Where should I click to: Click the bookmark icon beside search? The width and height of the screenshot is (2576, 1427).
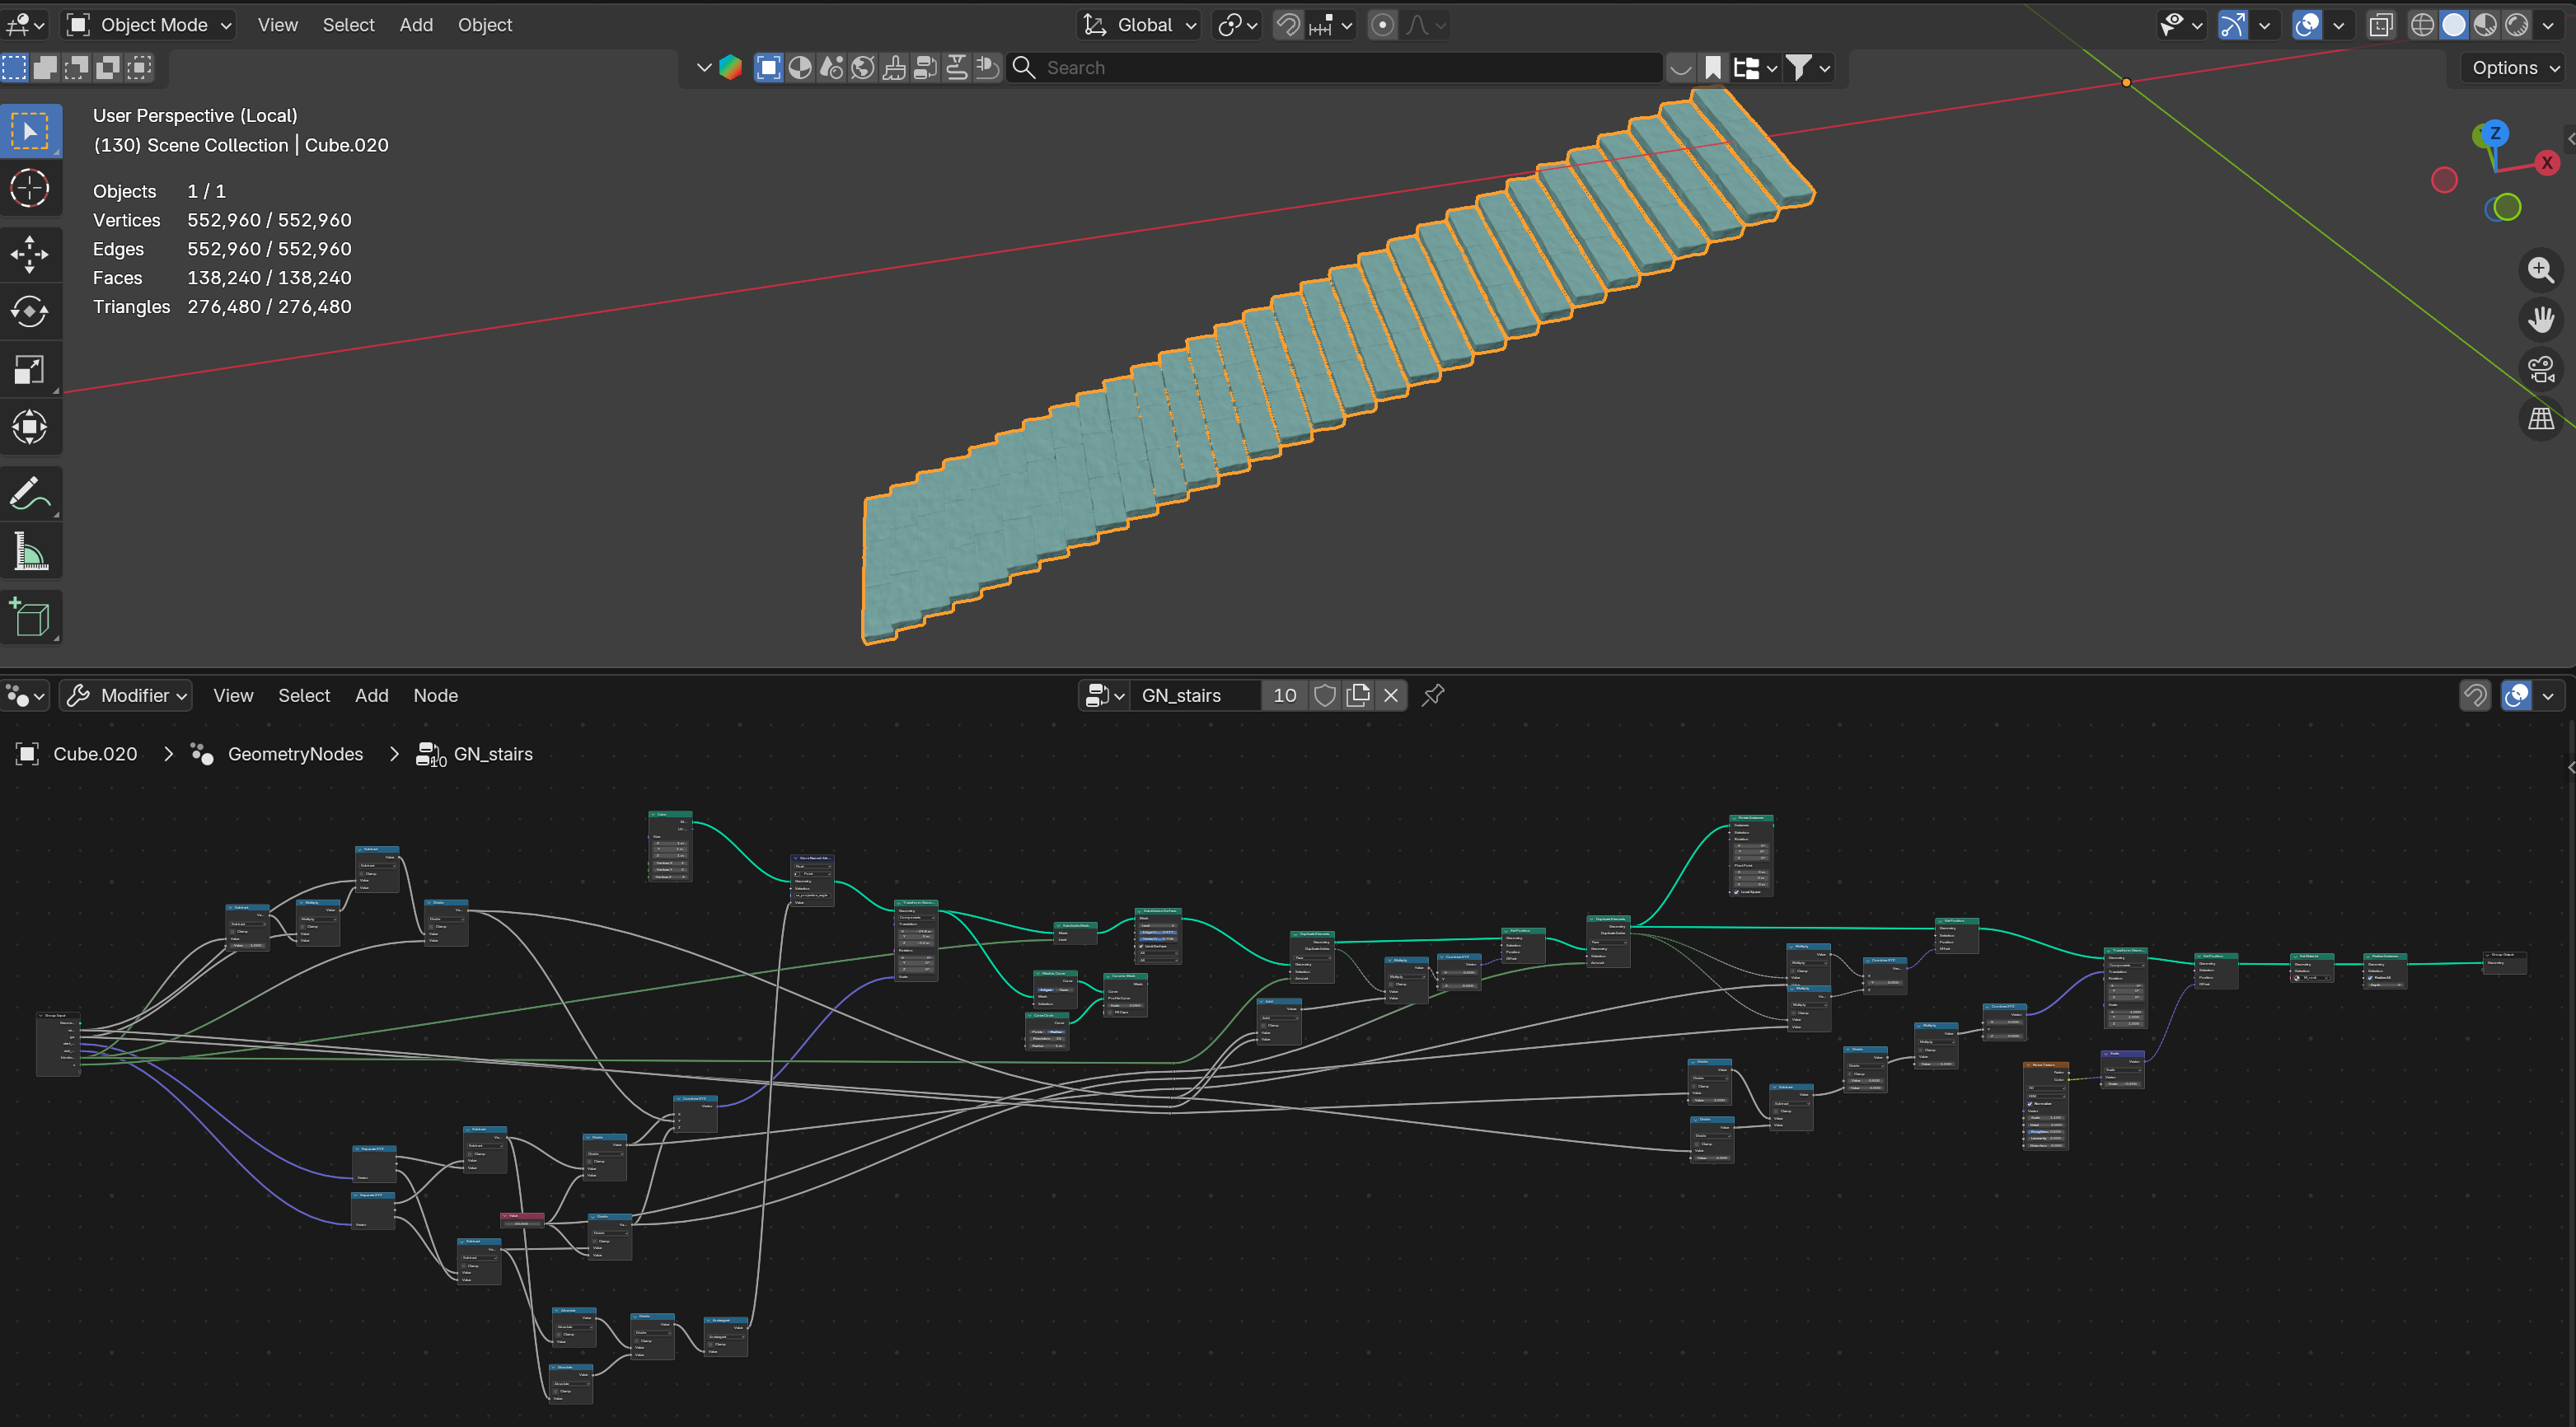click(1713, 68)
